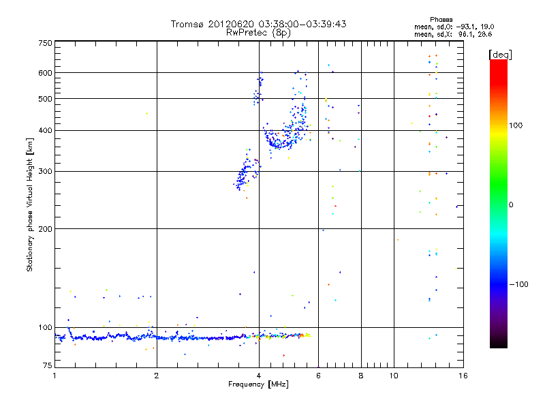Click the 'mean, sd,O: -93.1, 19.0' text
Screen dimensions: 545x409
(454, 27)
